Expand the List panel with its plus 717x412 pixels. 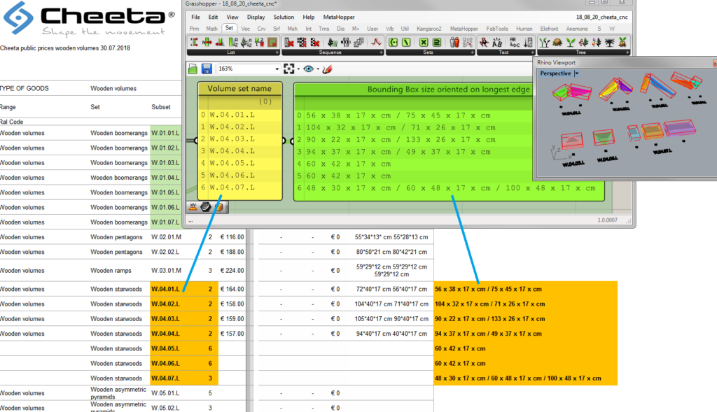pyautogui.click(x=277, y=52)
